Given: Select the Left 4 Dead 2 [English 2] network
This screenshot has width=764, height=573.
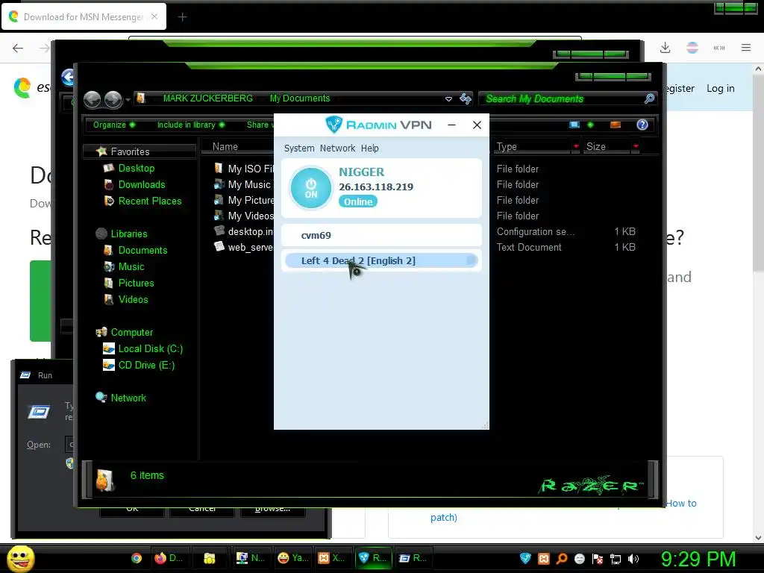Looking at the screenshot, I should click(381, 260).
